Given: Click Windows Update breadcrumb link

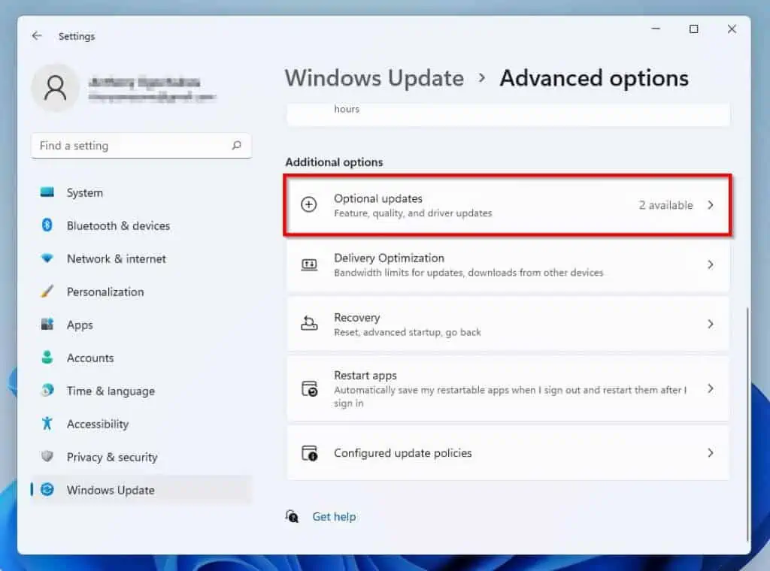Looking at the screenshot, I should [374, 78].
